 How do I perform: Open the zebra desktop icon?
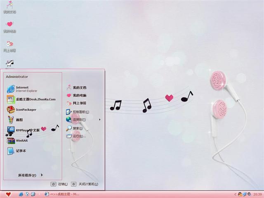coord(9,64)
